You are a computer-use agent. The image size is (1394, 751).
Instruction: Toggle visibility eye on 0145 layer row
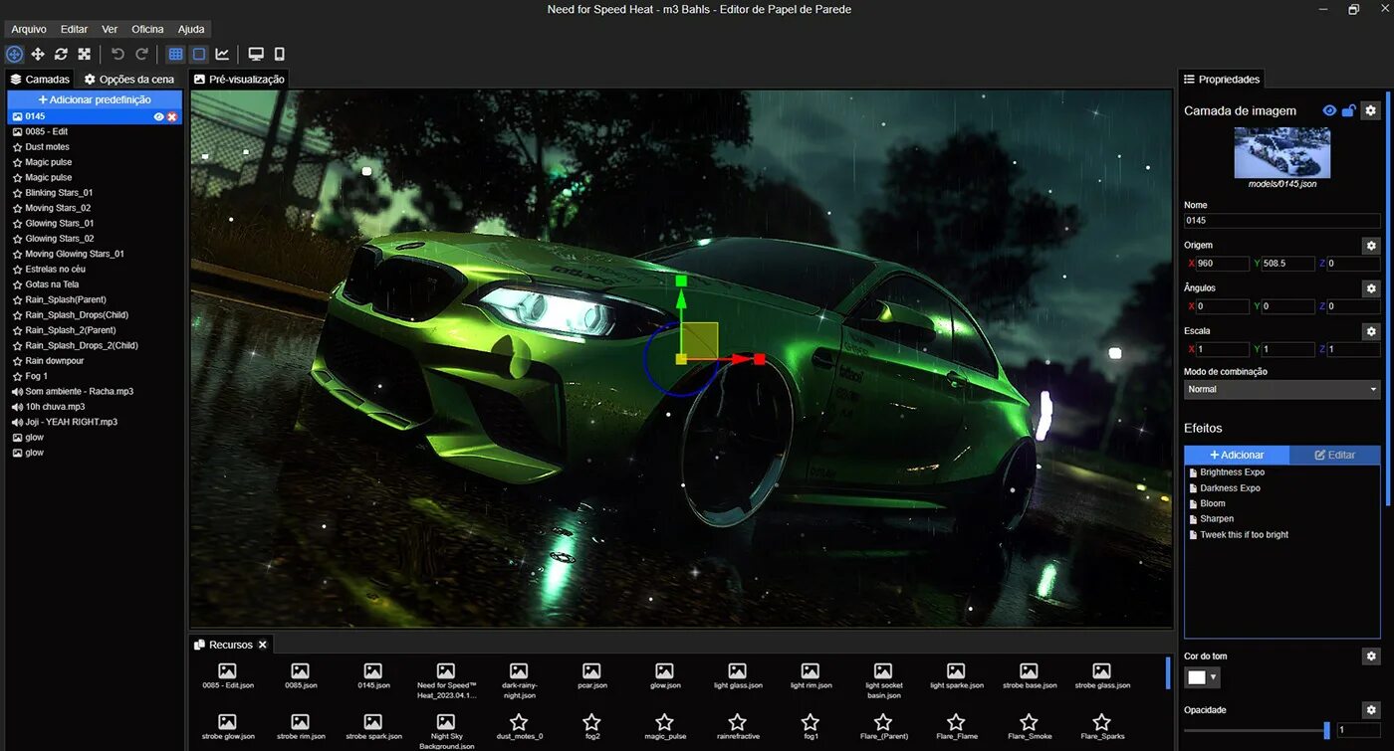point(158,117)
